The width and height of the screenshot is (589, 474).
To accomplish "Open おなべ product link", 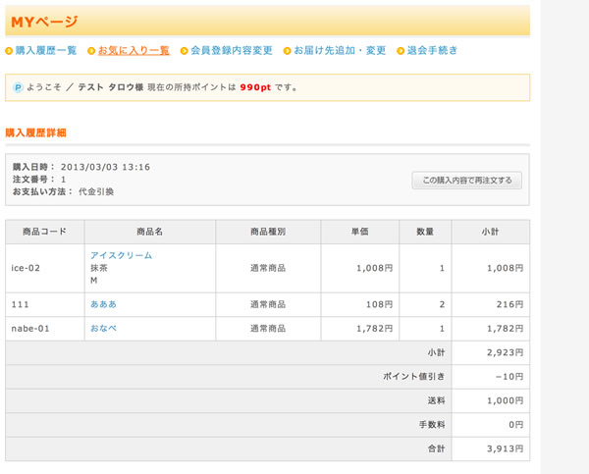I will pos(103,329).
